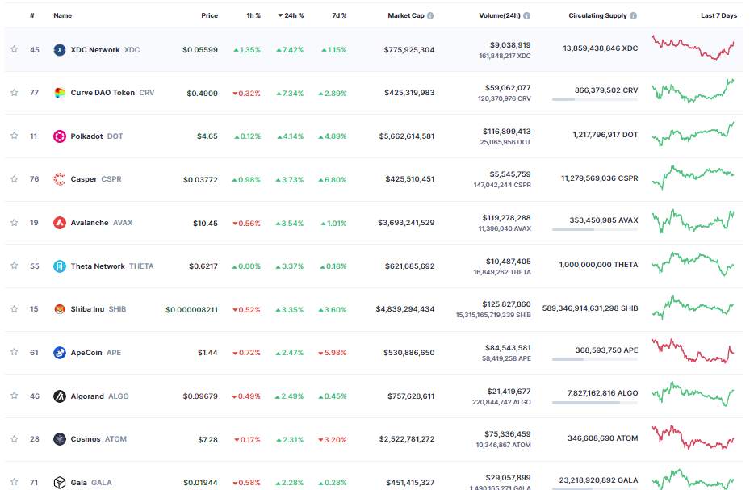The height and width of the screenshot is (490, 754).
Task: Sort by 1h % column header
Action: point(253,15)
